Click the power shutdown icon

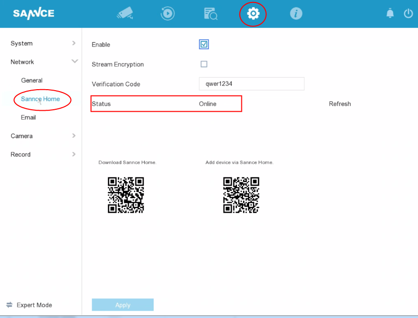click(x=408, y=13)
